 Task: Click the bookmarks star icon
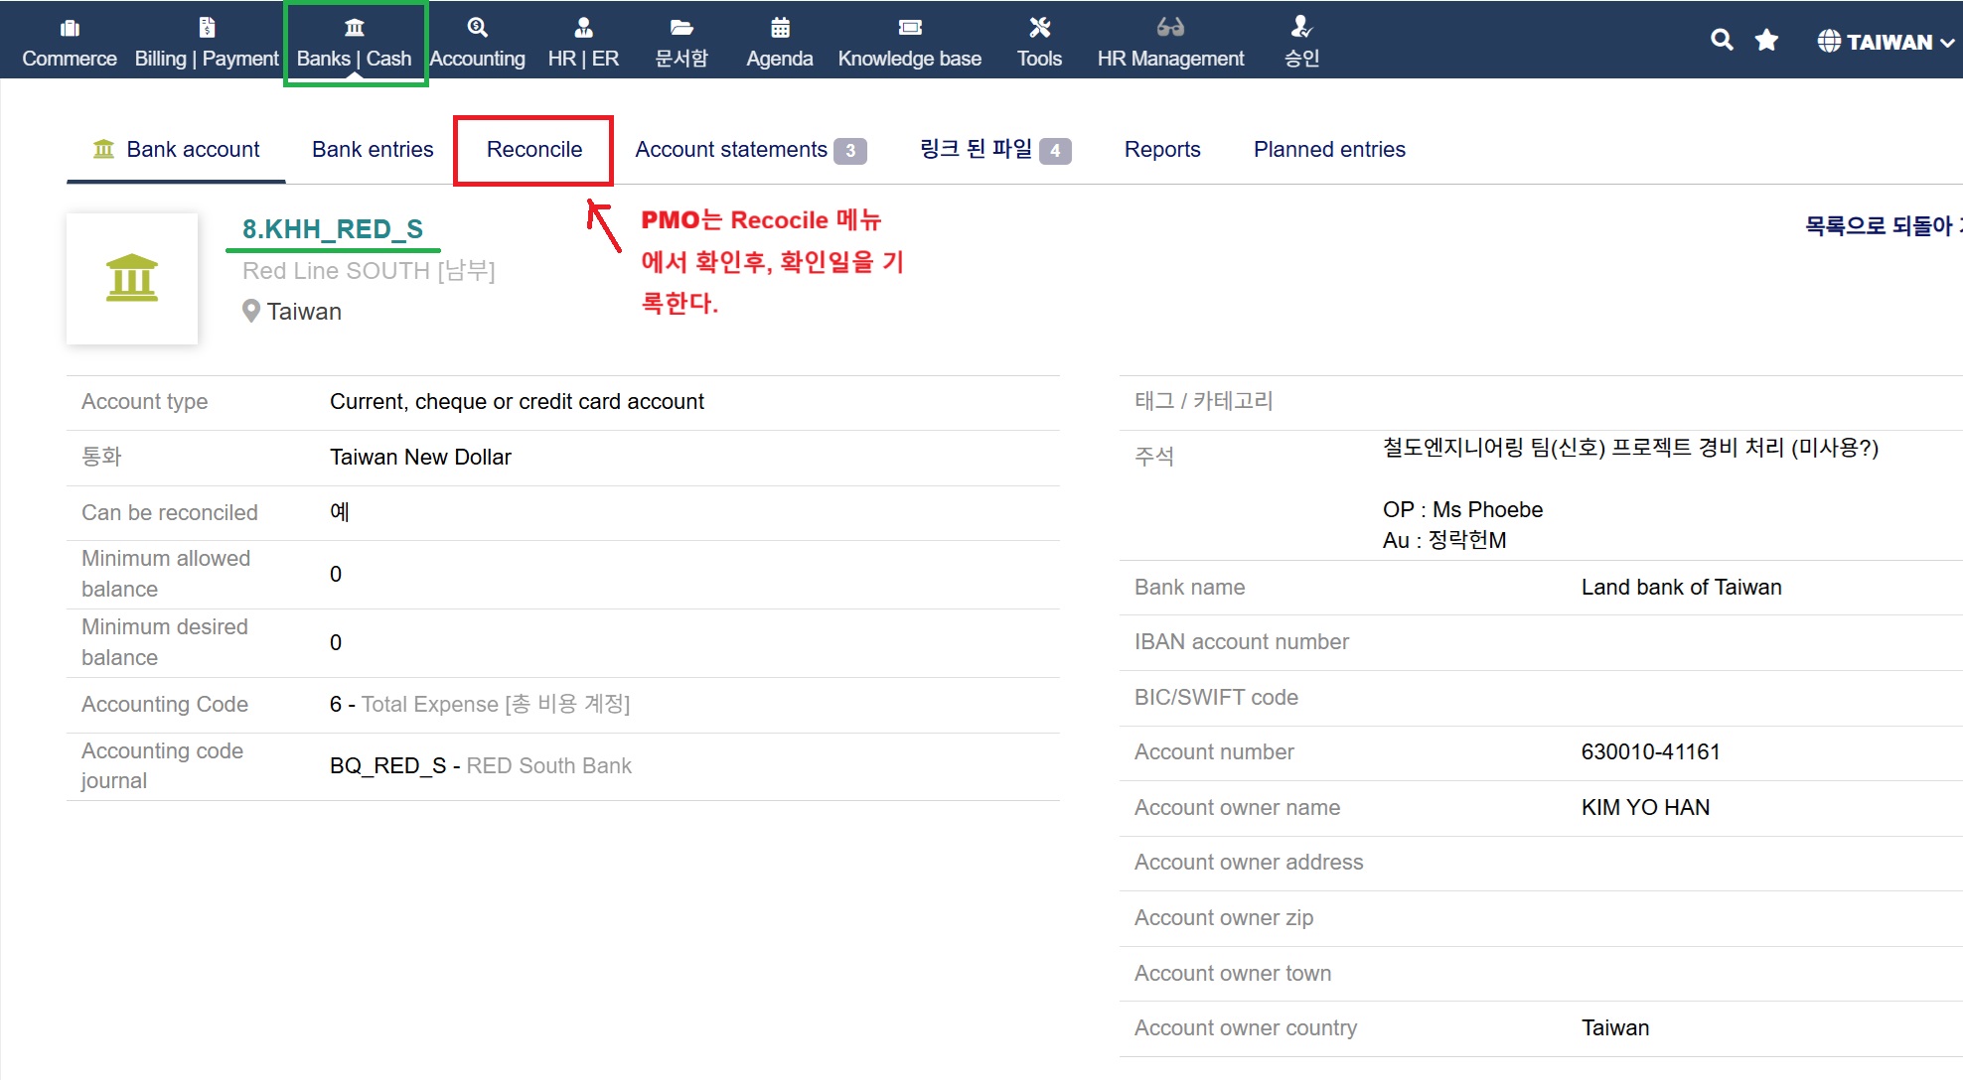pos(1766,40)
